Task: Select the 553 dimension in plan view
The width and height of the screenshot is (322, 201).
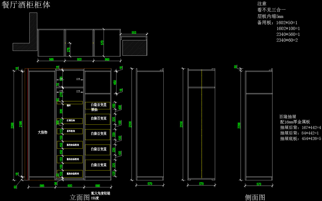Action: [x=134, y=33]
